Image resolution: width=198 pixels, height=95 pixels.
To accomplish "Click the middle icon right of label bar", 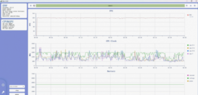I will coord(191,6).
